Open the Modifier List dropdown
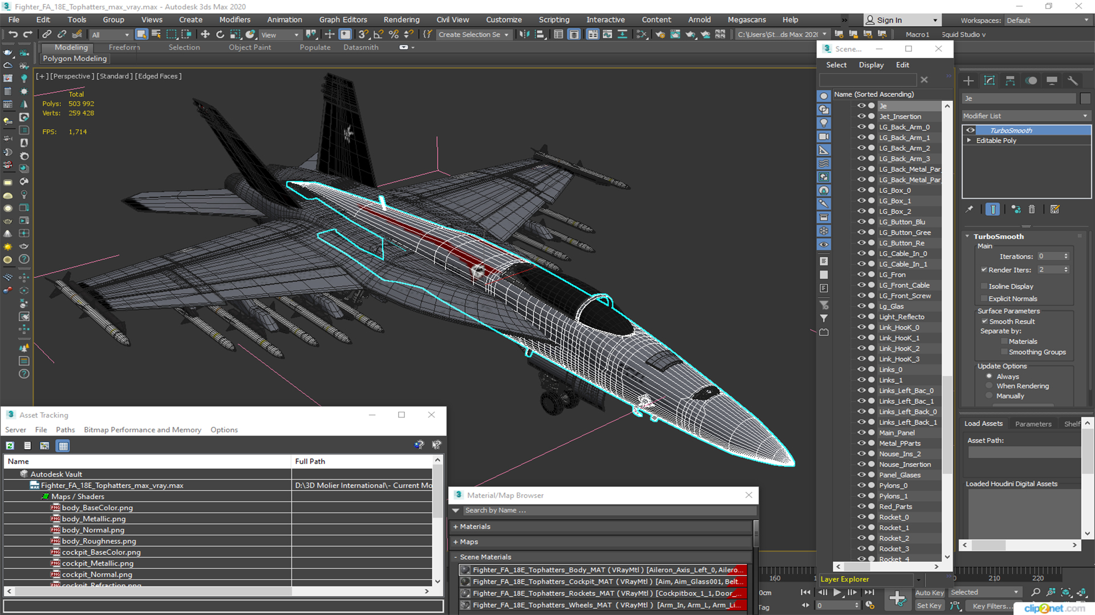Screen dimensions: 1095x615 click(x=1026, y=116)
